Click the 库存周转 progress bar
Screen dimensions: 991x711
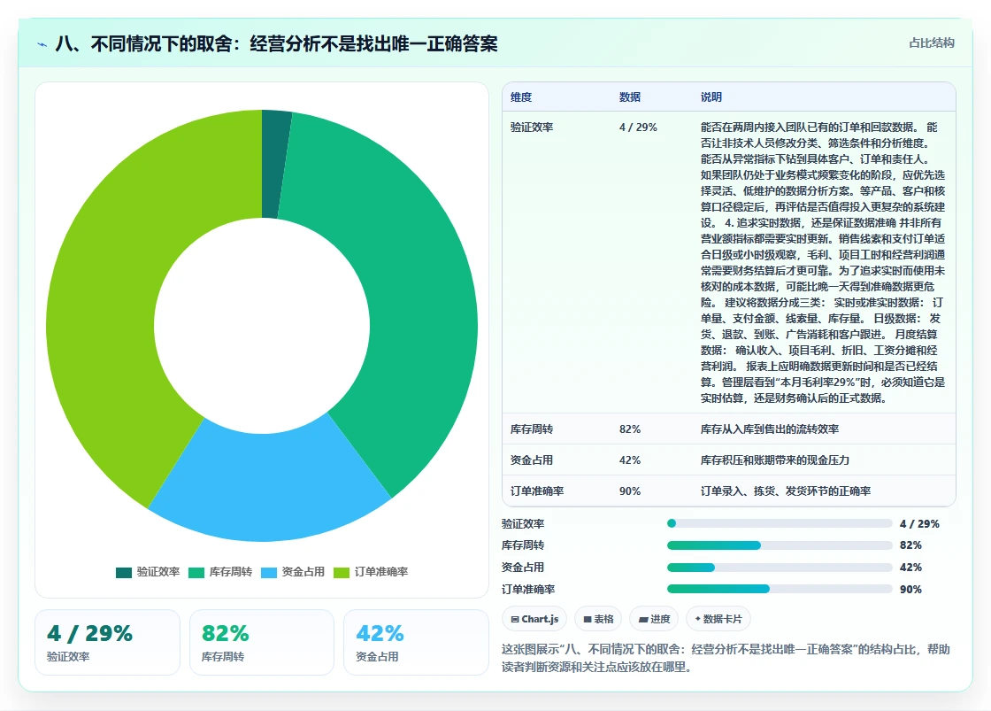tap(780, 545)
